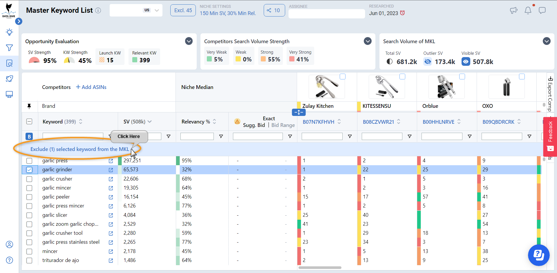
Task: Select the Very Strong strength tile
Action: pyautogui.click(x=300, y=56)
